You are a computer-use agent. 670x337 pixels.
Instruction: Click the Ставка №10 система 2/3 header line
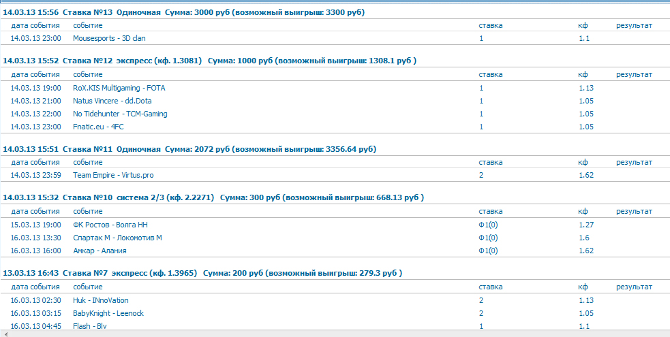[x=213, y=197]
